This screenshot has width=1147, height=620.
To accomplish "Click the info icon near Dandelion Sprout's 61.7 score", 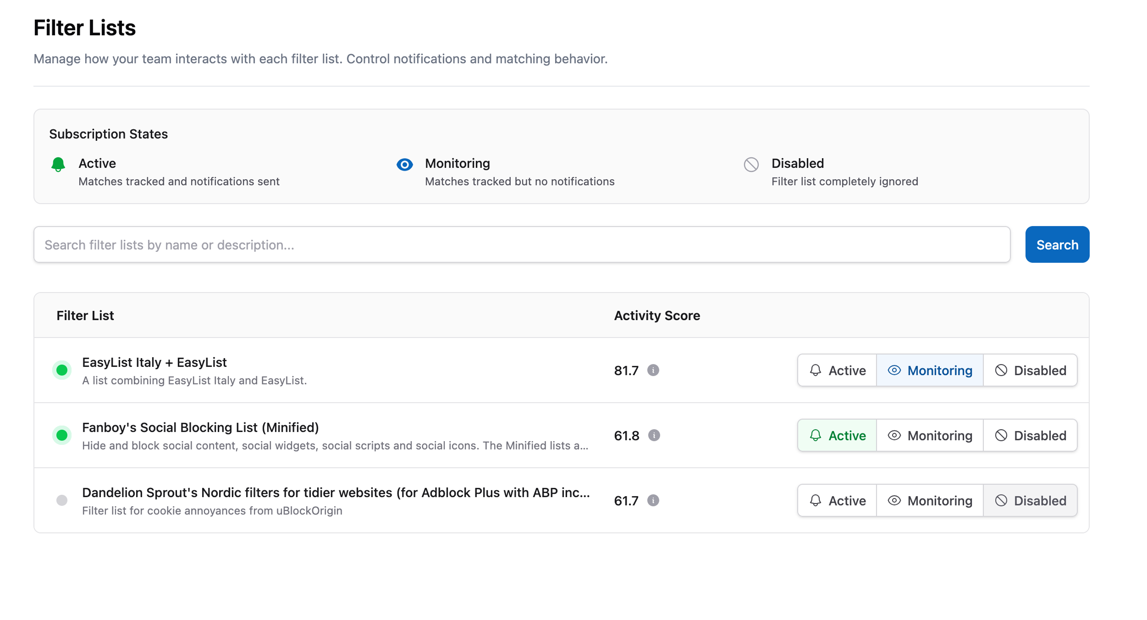I will (653, 501).
